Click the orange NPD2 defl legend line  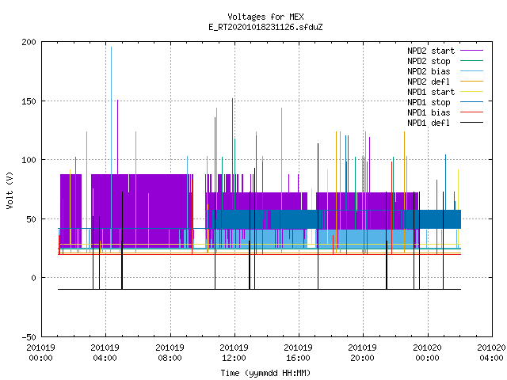(x=471, y=82)
